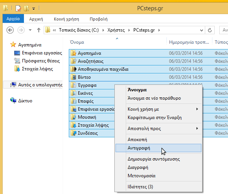The image size is (228, 194).
Task: Click the New folder quick access icon
Action: pos(26,8)
